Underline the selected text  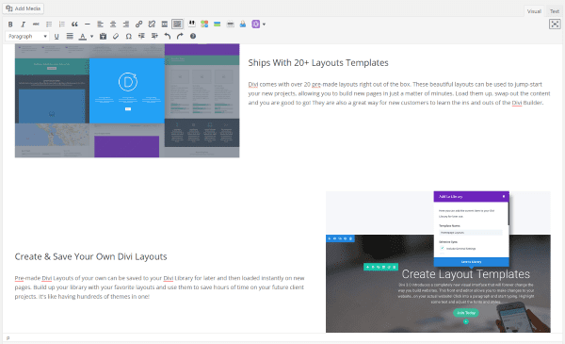pyautogui.click(x=56, y=36)
